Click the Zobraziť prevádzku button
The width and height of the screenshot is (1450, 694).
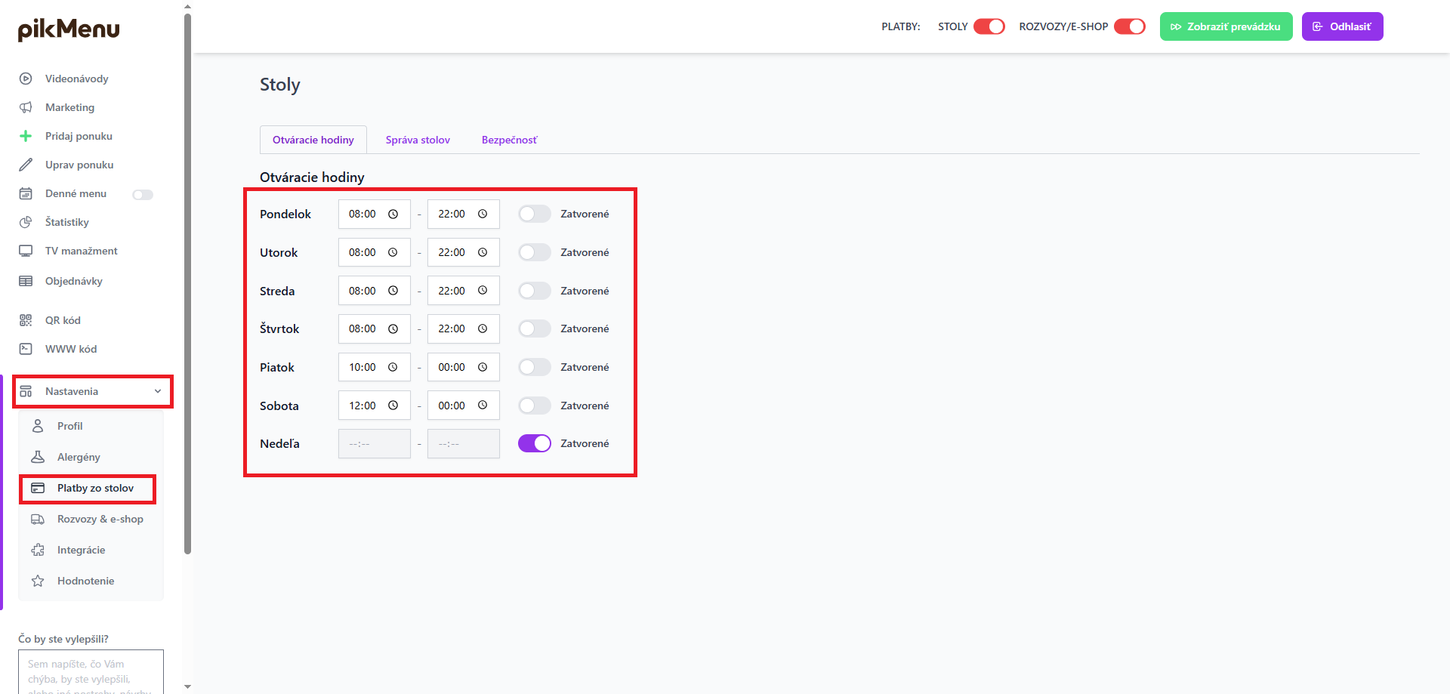(x=1226, y=26)
